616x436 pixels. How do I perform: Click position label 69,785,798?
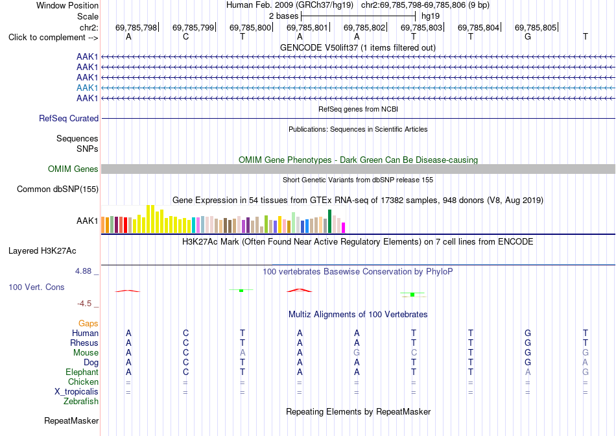coord(136,27)
